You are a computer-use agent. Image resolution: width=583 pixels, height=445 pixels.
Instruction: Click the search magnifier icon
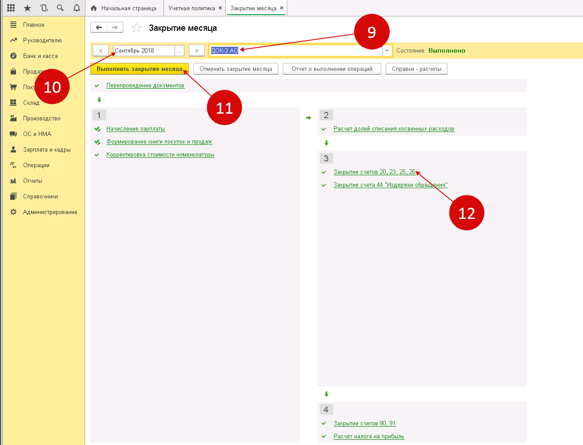(x=60, y=8)
